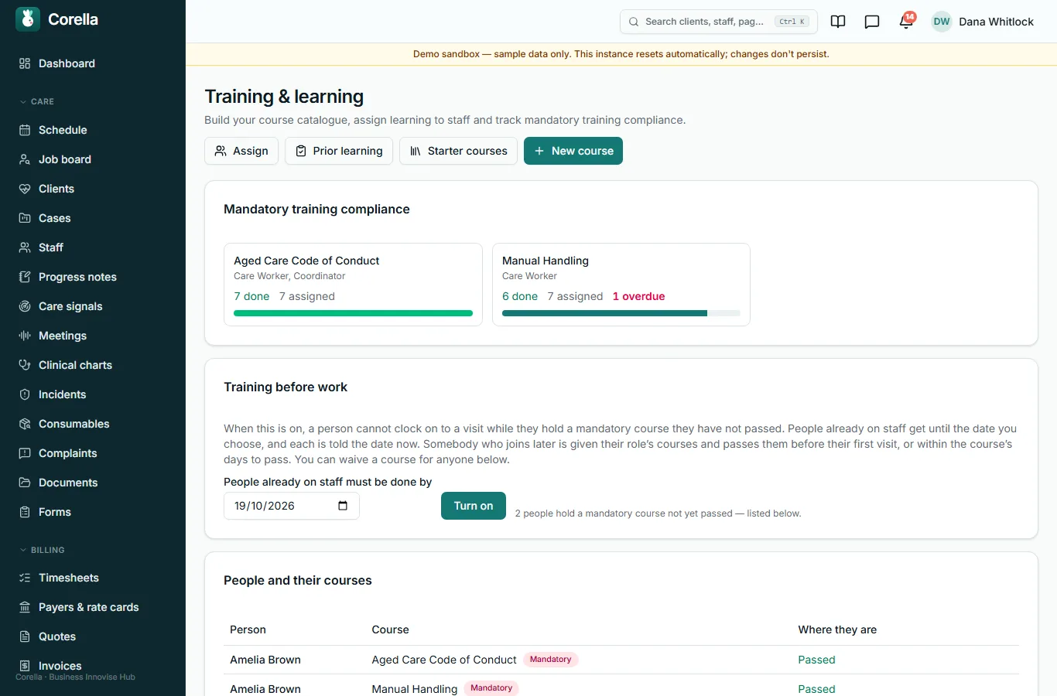
Task: Click the Care signals target icon
Action: pos(25,306)
